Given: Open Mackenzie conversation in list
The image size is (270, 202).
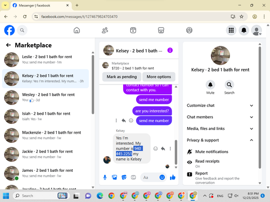Looking at the screenshot, I should tap(45, 135).
